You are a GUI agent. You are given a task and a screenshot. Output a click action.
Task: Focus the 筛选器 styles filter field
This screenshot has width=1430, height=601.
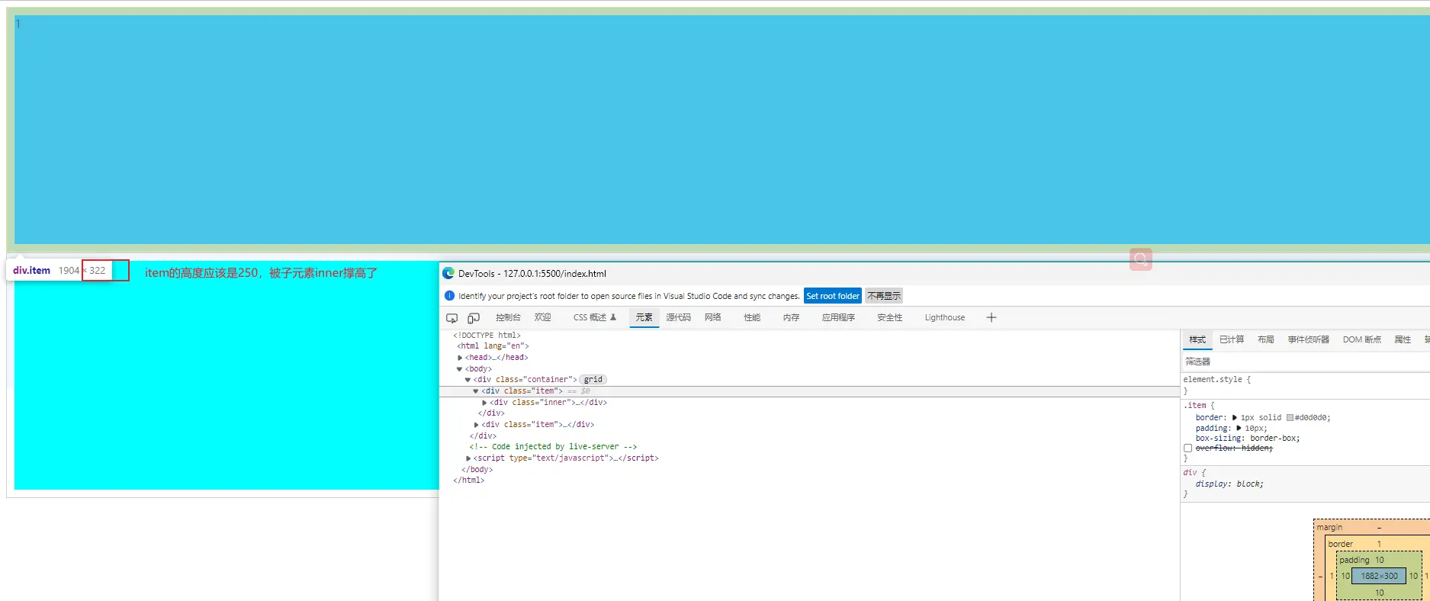1305,362
